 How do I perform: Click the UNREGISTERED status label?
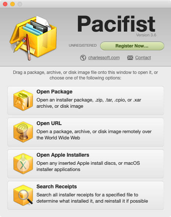[83, 45]
